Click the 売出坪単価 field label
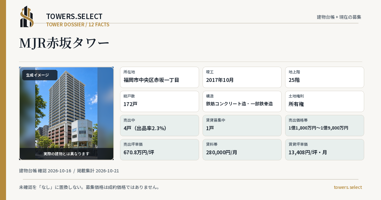Screen dimensions: 381x200 pyautogui.click(x=133, y=144)
